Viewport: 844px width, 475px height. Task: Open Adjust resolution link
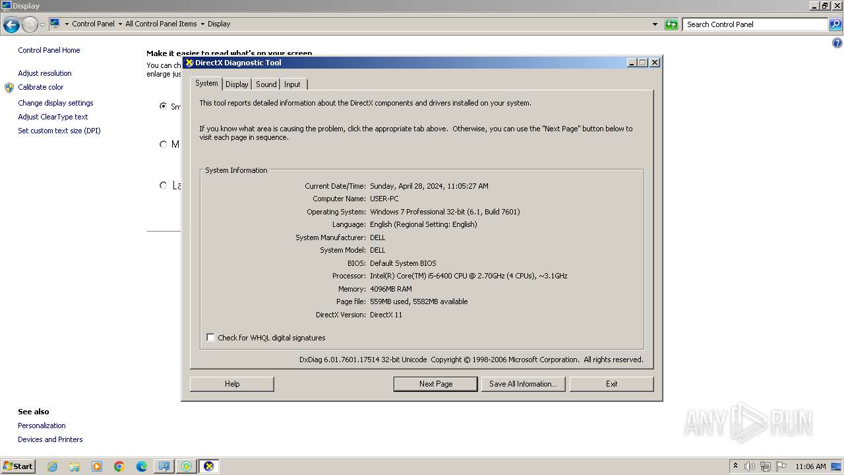45,73
